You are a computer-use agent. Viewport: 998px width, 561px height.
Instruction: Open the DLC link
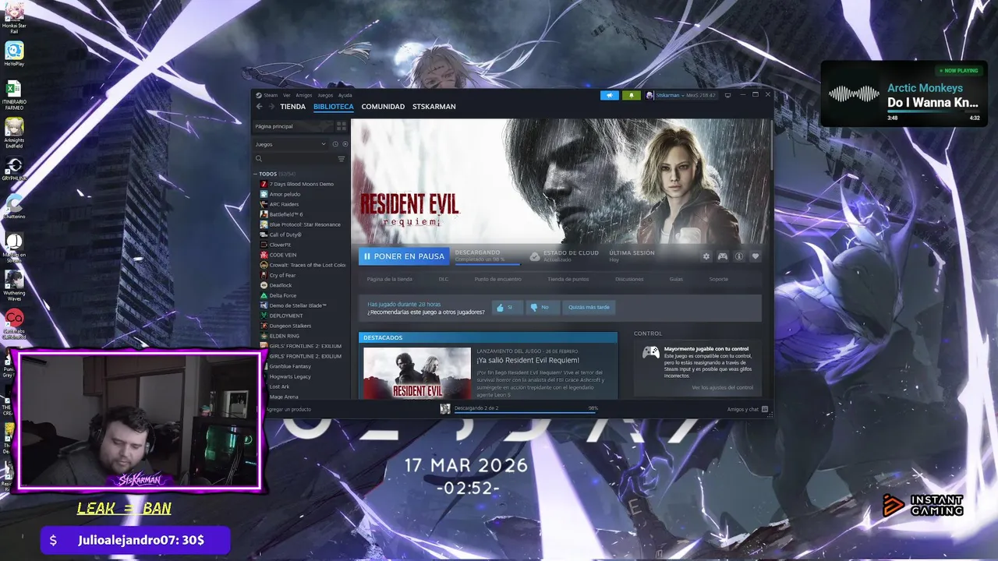pos(444,279)
